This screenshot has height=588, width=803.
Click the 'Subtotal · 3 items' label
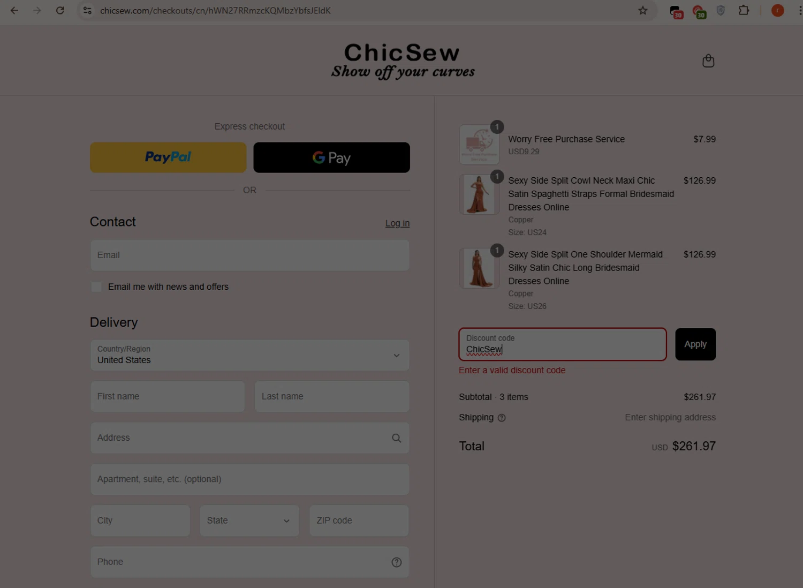tap(494, 397)
